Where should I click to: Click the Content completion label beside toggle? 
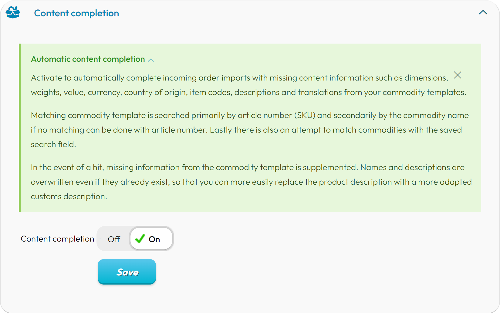point(57,239)
